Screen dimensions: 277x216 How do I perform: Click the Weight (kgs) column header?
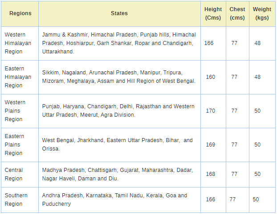click(x=262, y=13)
